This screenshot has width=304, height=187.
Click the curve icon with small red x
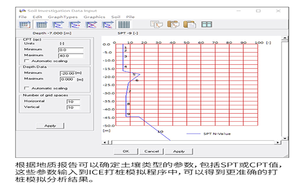108,25
